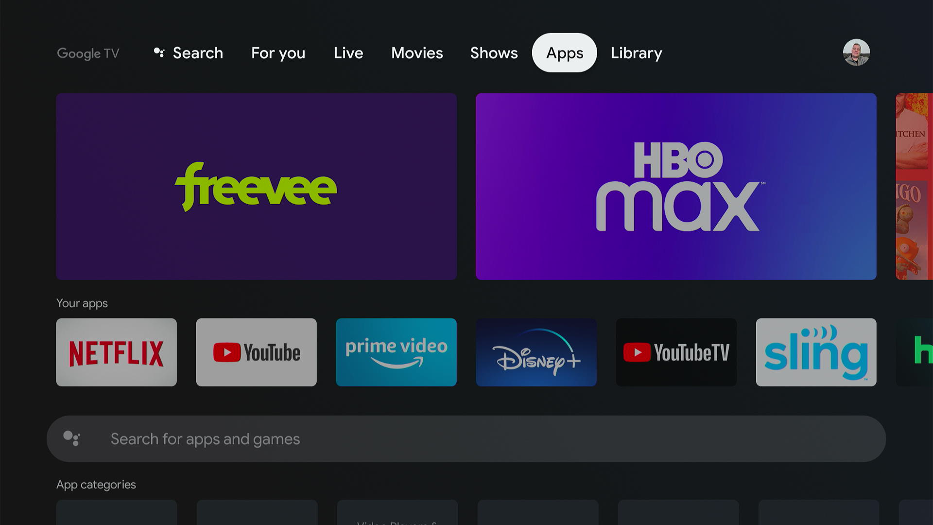
Task: Open the Netflix app
Action: pos(116,352)
